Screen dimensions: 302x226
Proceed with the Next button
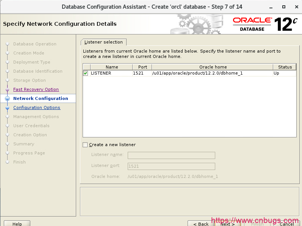click(227, 223)
